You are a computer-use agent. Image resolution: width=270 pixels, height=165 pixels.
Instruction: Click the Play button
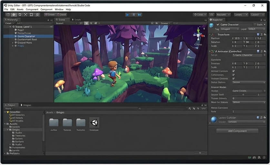click(128, 15)
